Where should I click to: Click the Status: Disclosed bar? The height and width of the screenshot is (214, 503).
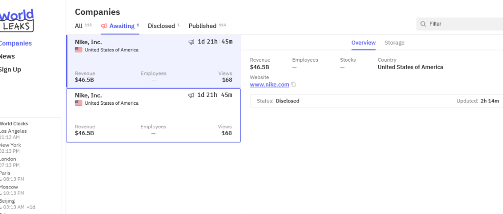point(311,101)
